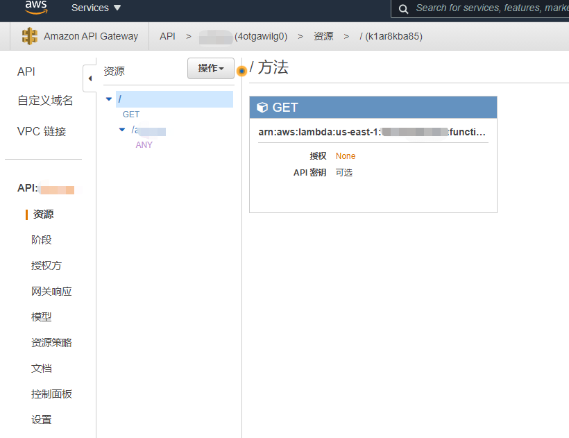Select the GET method under the root resource
Image resolution: width=569 pixels, height=438 pixels.
coord(130,114)
